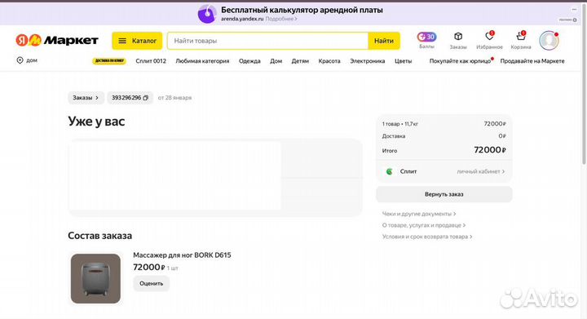Expand О товаре, услугах и продавце
Image resolution: width=587 pixels, height=319 pixels.
[x=424, y=225]
